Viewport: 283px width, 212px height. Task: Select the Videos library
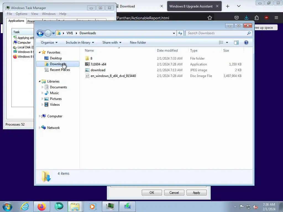(55, 105)
